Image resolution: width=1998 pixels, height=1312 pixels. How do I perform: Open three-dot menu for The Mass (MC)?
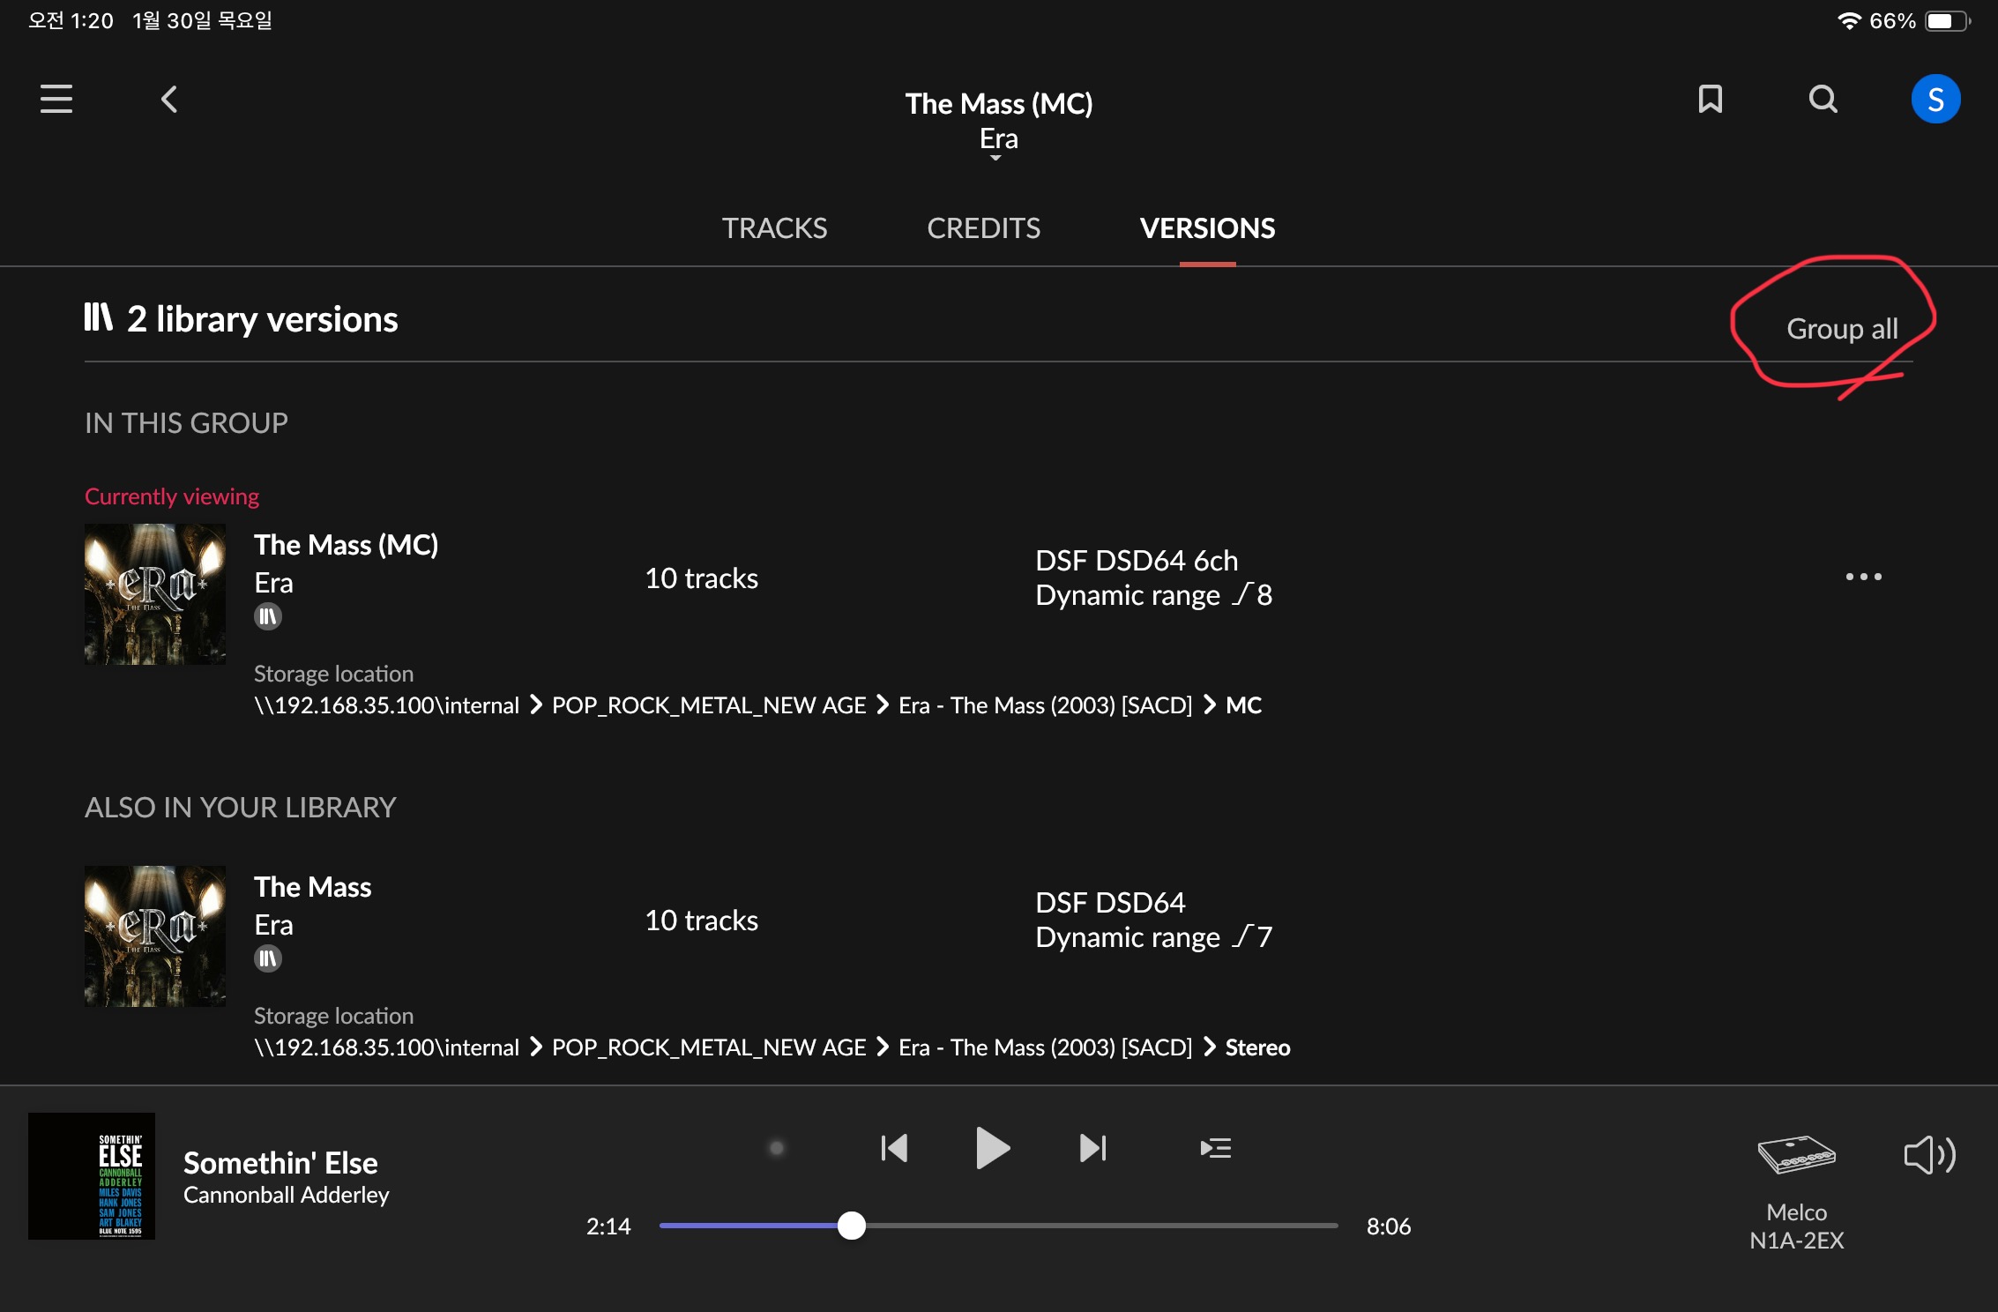click(1863, 577)
